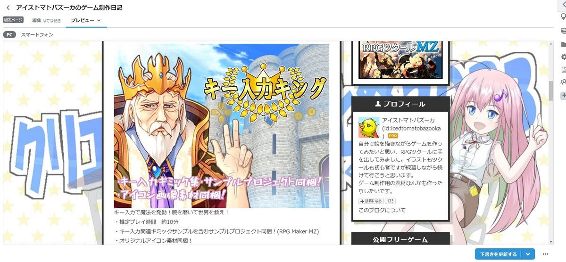566x262 pixels.
Task: Switch to the 編集 tab
Action: tap(45, 21)
